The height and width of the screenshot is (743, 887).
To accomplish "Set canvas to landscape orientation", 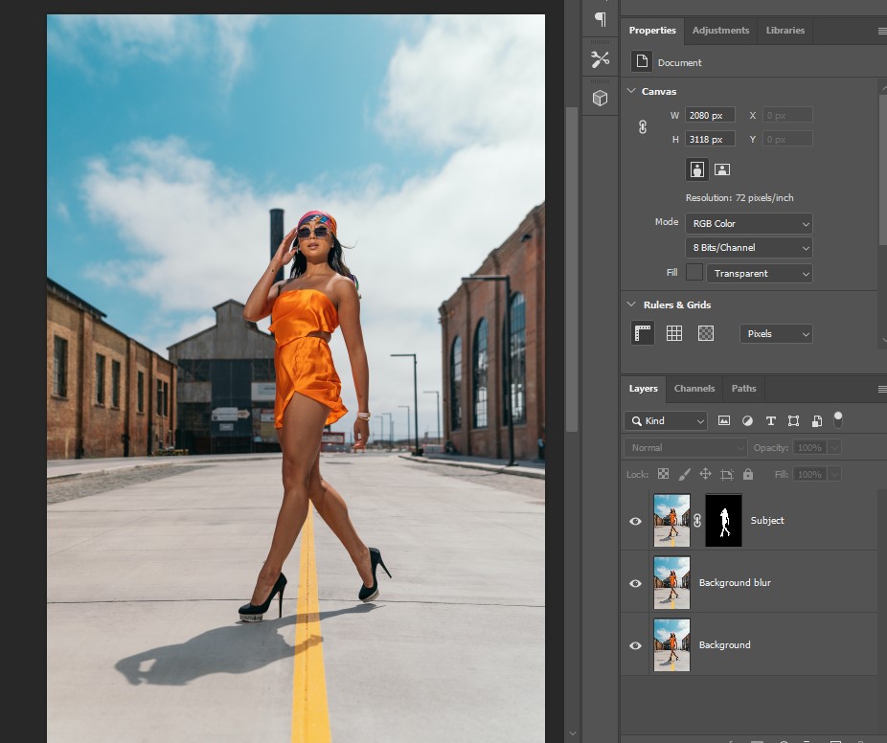I will [722, 169].
